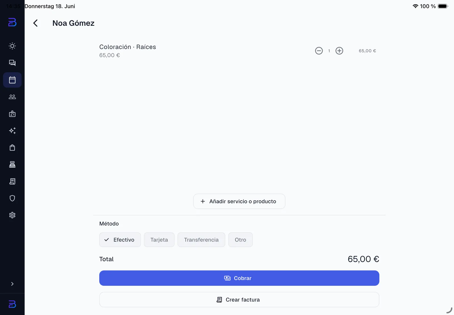Click the top app logo in sidebar
Screen dimensions: 454x315
click(x=12, y=22)
